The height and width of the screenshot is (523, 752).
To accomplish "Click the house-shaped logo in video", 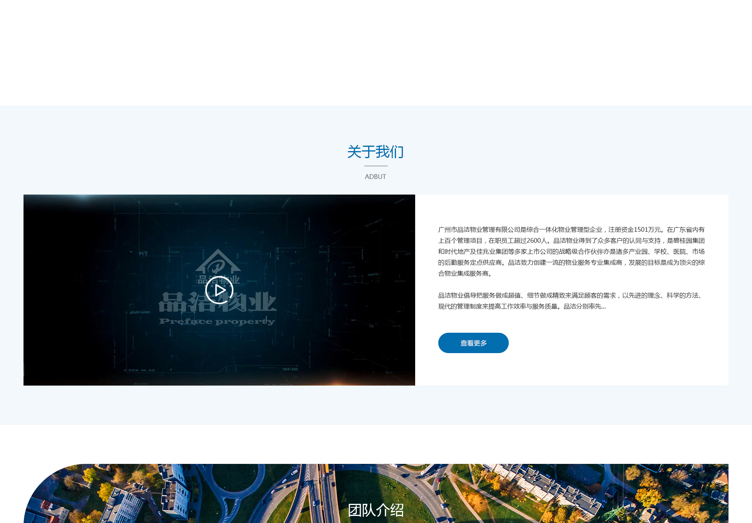I will click(x=218, y=261).
